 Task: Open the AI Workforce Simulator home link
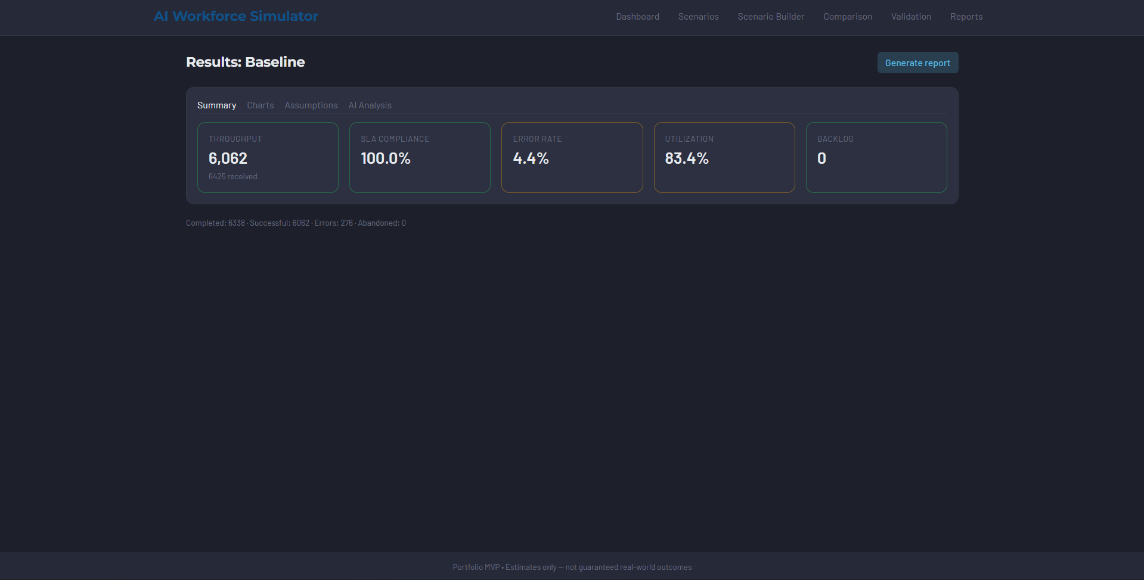click(236, 16)
